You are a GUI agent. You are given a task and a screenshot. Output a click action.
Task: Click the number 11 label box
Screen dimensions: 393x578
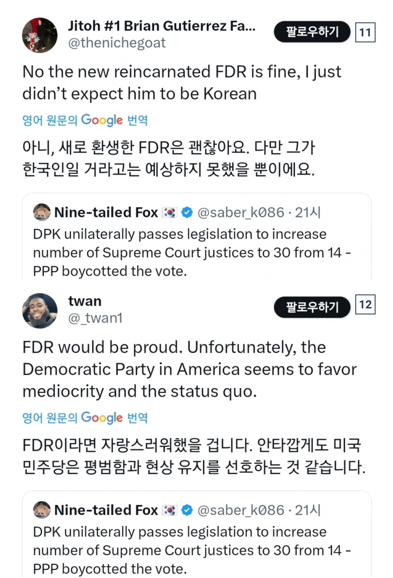click(x=365, y=33)
